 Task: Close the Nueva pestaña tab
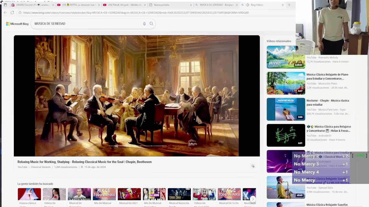coord(191,5)
